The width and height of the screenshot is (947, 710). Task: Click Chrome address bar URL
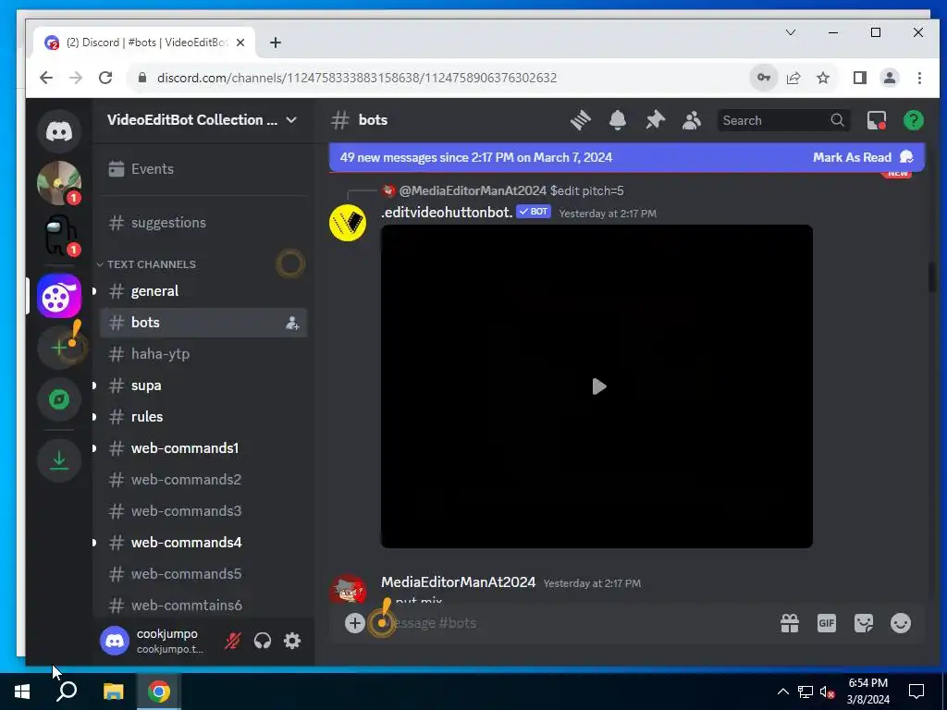[x=356, y=78]
